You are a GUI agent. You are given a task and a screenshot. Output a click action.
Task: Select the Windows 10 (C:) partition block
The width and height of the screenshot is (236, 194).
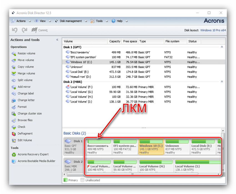[x=151, y=147]
